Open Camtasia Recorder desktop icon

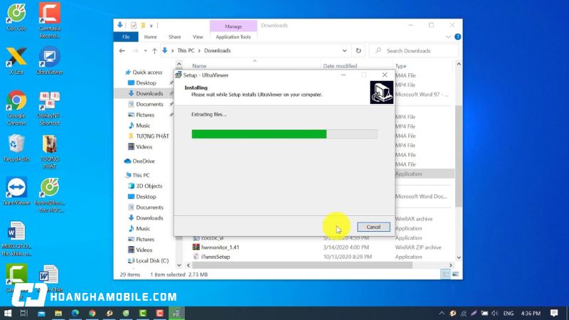click(x=50, y=20)
